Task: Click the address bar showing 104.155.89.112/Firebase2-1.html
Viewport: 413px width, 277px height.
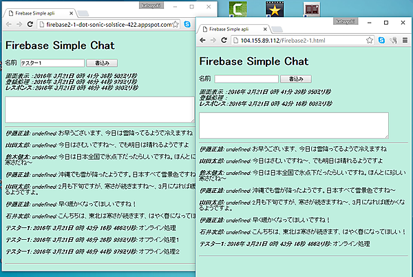Action: [x=302, y=41]
